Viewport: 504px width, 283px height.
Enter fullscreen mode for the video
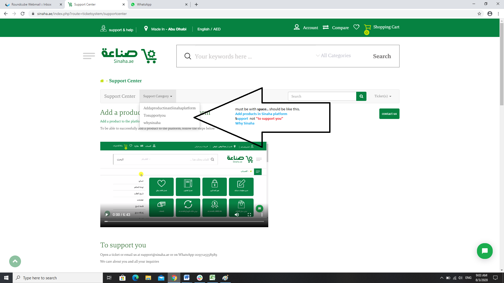249,215
